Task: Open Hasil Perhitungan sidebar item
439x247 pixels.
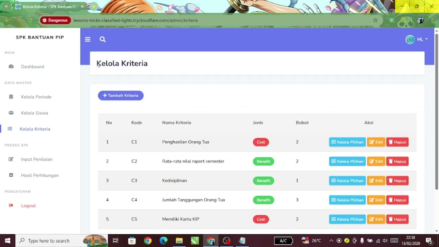Action: tap(40, 175)
